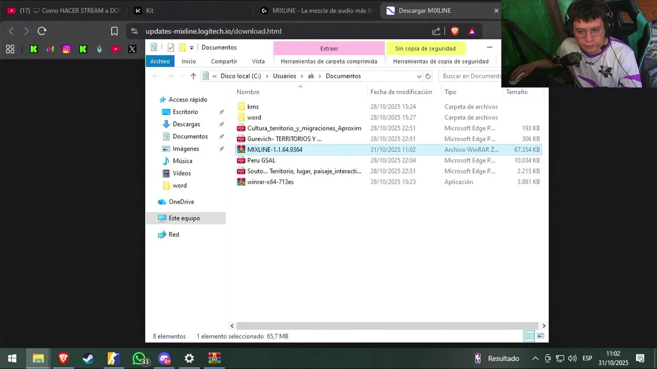Open the Instagram bookmark
The image size is (657, 369).
click(x=66, y=49)
